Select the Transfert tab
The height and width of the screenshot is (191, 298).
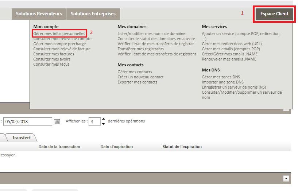[x=21, y=138]
